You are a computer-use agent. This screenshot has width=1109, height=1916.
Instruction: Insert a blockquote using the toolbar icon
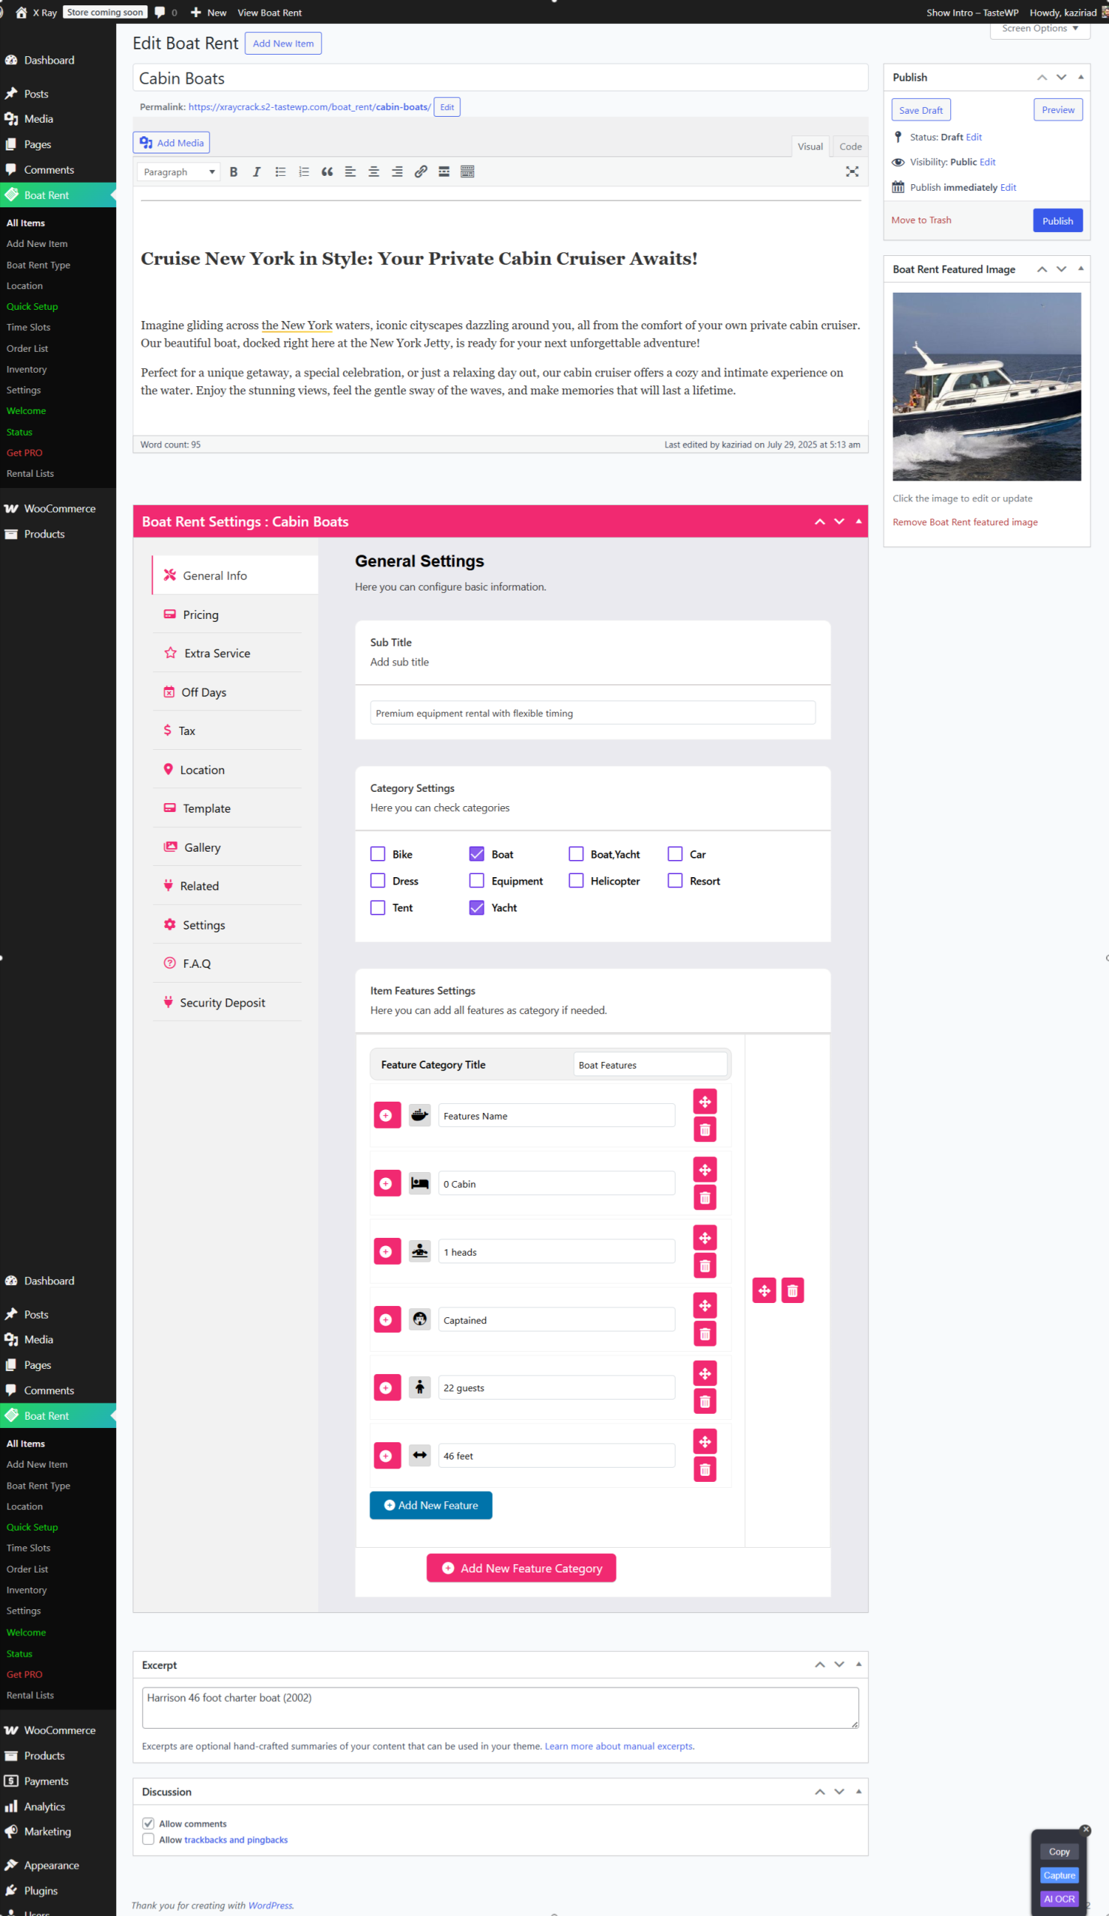(x=327, y=172)
